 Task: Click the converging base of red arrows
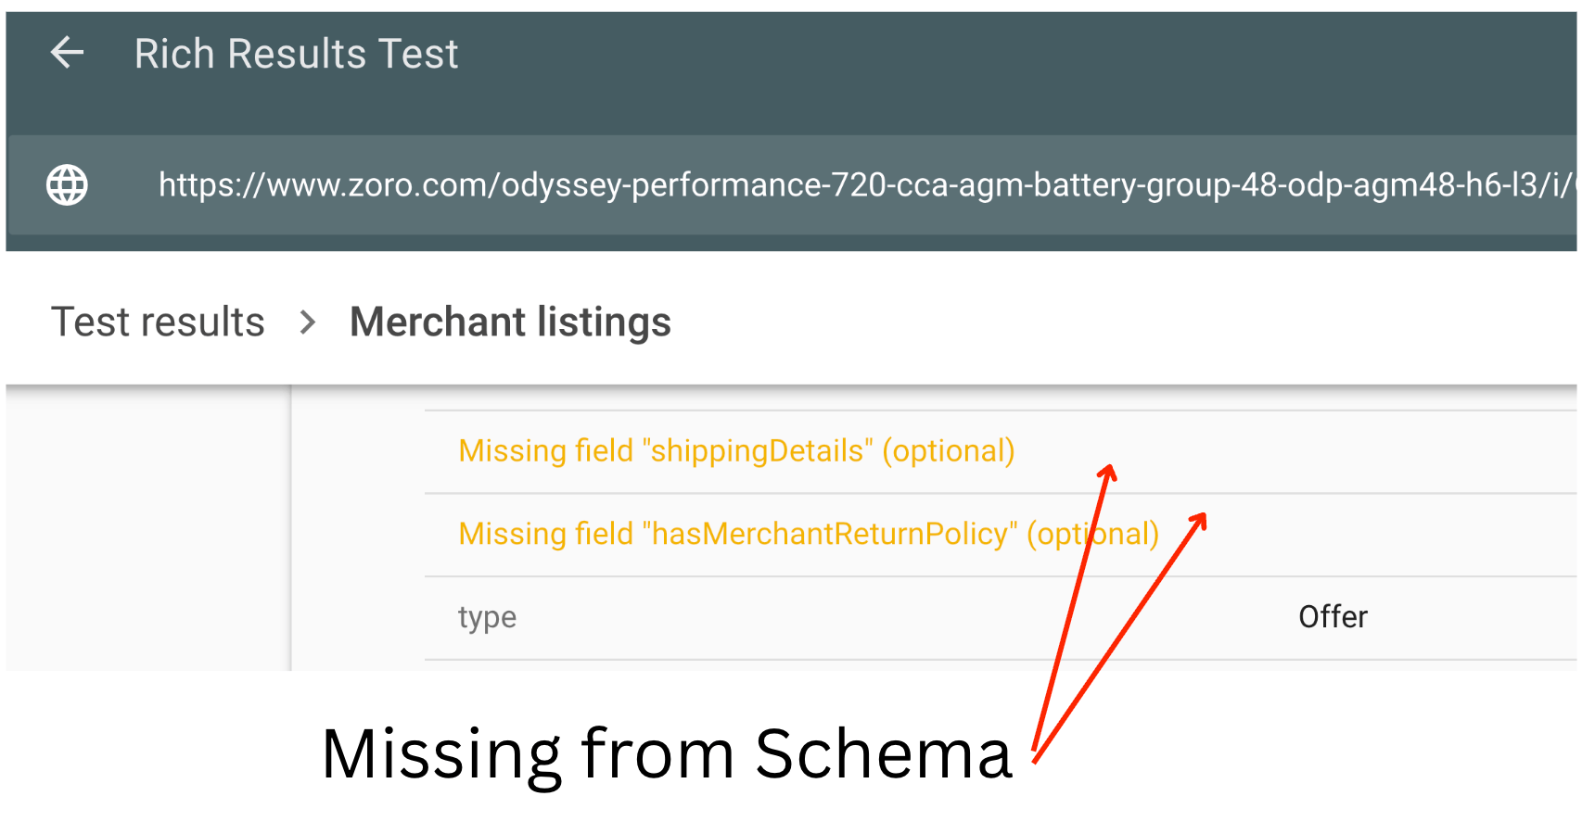pos(1036,757)
